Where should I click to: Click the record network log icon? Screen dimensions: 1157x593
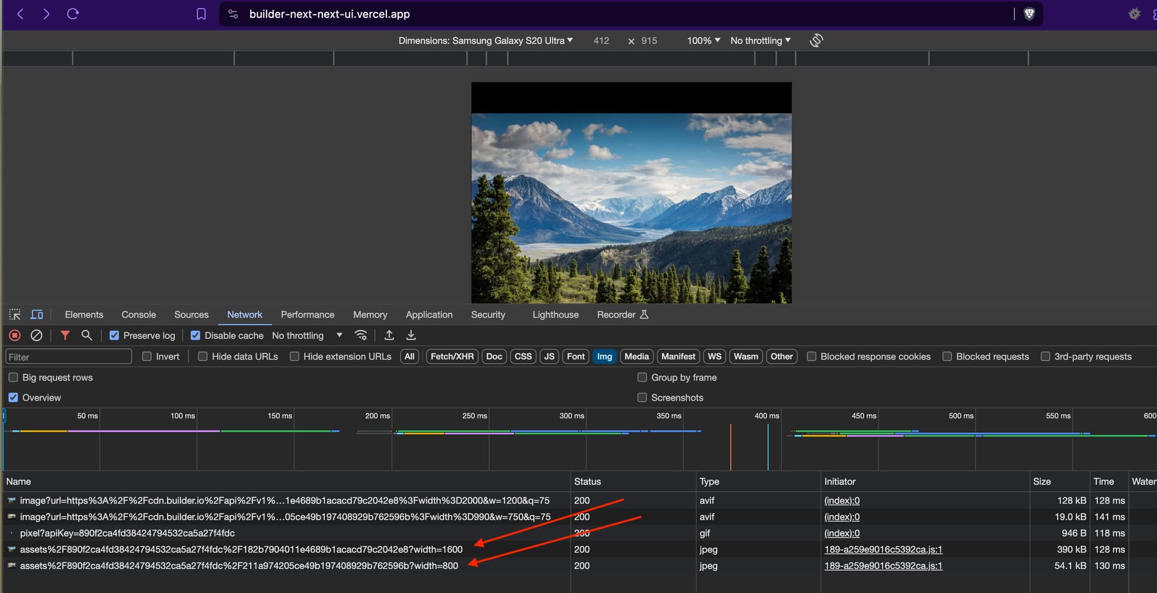pyautogui.click(x=15, y=335)
